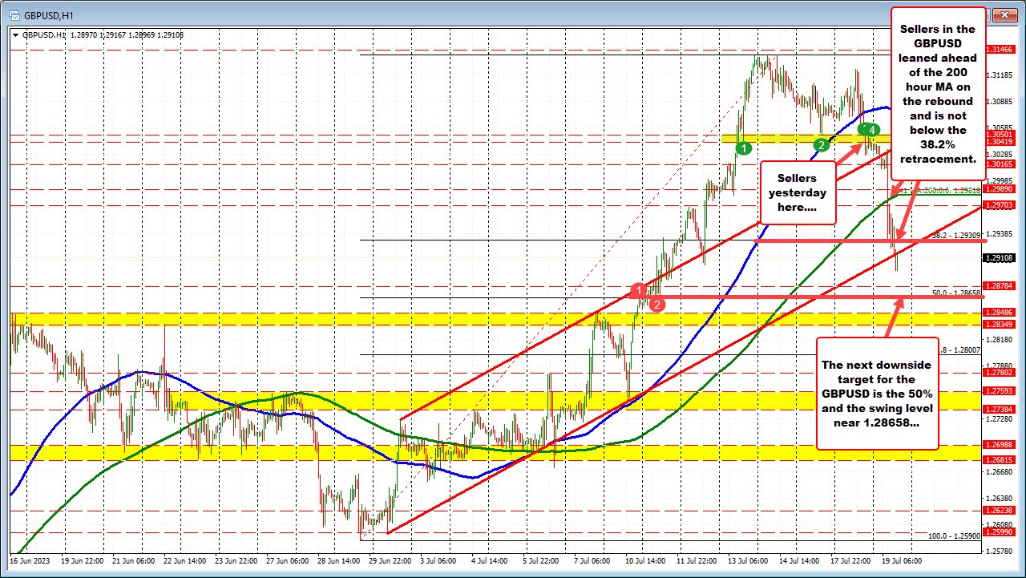The width and height of the screenshot is (1026, 578).
Task: Click the 1.30165 red price label
Action: [1000, 164]
